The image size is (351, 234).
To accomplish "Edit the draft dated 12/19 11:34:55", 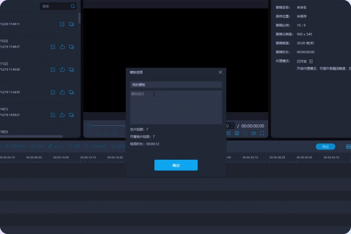I will pyautogui.click(x=53, y=92).
